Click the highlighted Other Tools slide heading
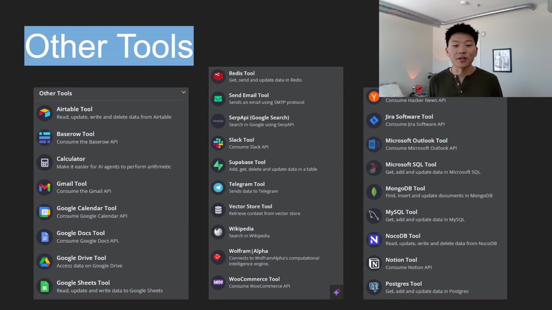This screenshot has width=552, height=310. pyautogui.click(x=109, y=46)
